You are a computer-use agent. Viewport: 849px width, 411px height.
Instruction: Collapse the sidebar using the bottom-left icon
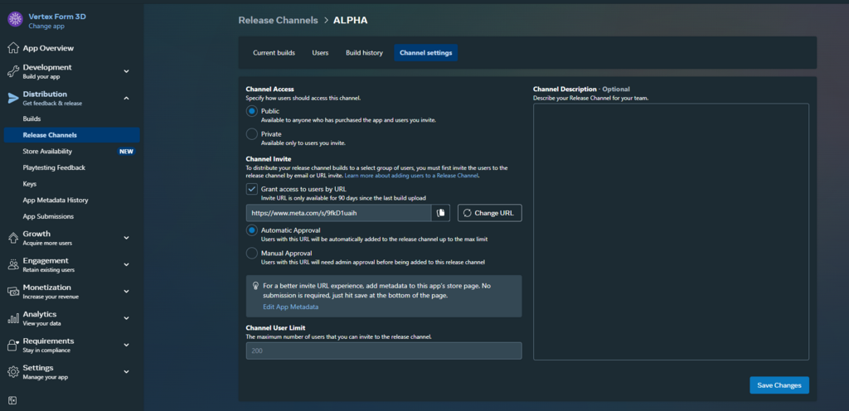tap(12, 400)
